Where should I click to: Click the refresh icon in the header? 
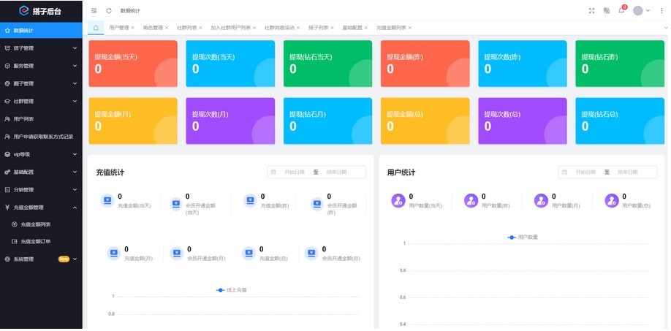pyautogui.click(x=109, y=11)
